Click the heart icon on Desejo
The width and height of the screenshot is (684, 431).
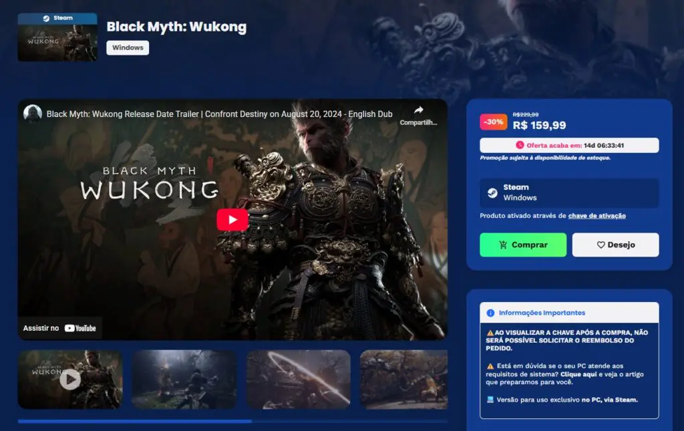(x=601, y=245)
